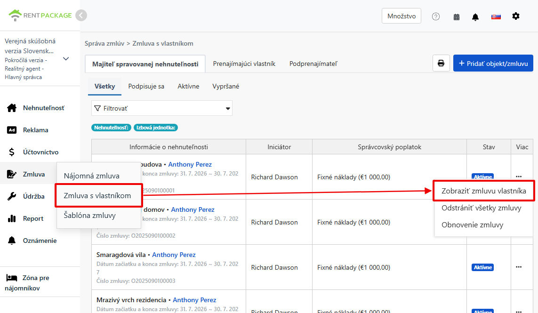Viewport: 538px width, 313px height.
Task: Click the Informácie o nehnuteľnosti column header
Action: [x=169, y=147]
